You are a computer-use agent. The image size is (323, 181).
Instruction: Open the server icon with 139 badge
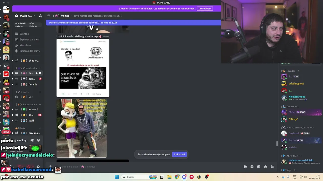(6, 90)
